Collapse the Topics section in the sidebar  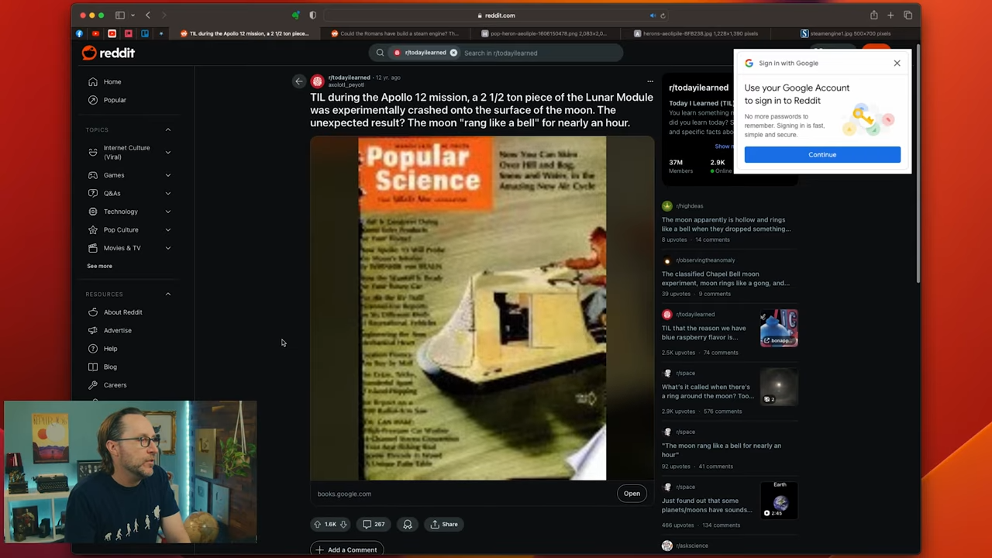(167, 129)
